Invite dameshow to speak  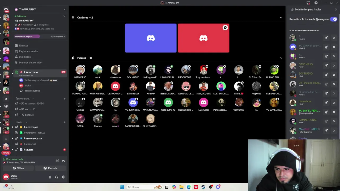[326, 103]
